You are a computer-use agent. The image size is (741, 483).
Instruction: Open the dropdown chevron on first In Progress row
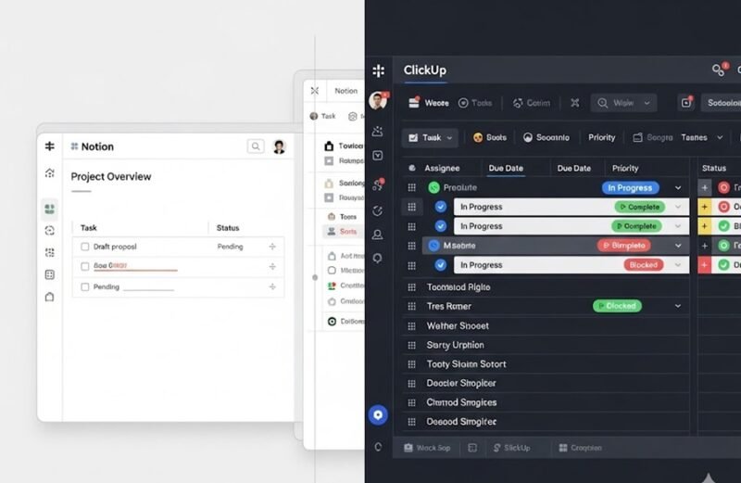(x=678, y=207)
